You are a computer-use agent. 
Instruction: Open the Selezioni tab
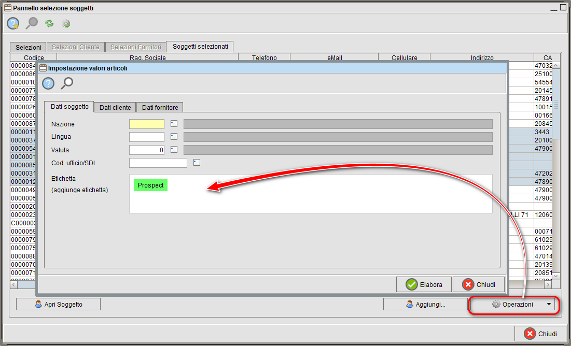[28, 47]
